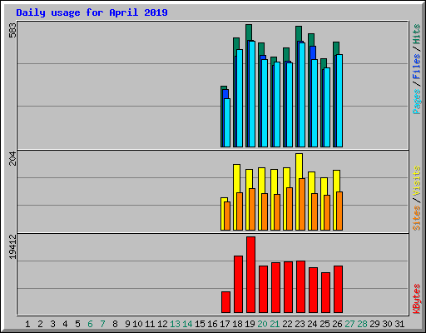Image resolution: width=426 pixels, height=333 pixels.
Task: Click the day 31 axis label
Action: pyautogui.click(x=399, y=324)
